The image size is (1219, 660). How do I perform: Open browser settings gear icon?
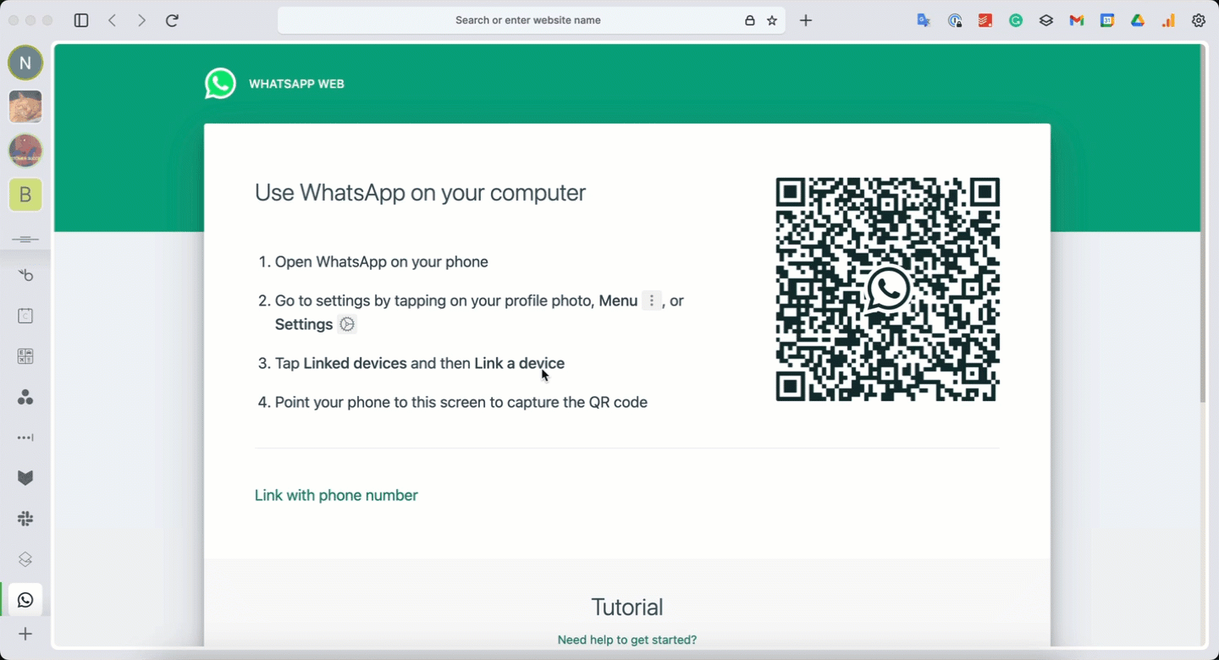tap(1199, 20)
